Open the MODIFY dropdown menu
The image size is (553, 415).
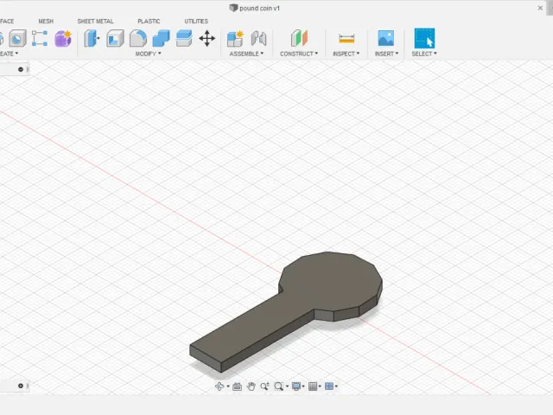click(148, 54)
